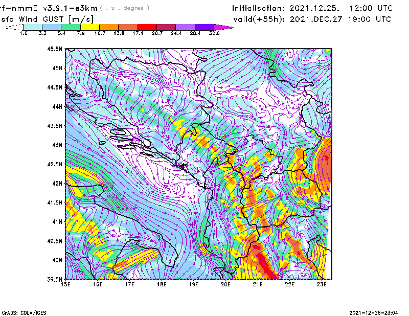Click the light blue 3.3–5.4 legend swatch

(52, 27)
